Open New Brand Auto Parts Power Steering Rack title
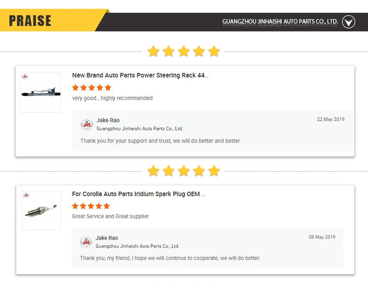This screenshot has width=368, height=283. 140,76
